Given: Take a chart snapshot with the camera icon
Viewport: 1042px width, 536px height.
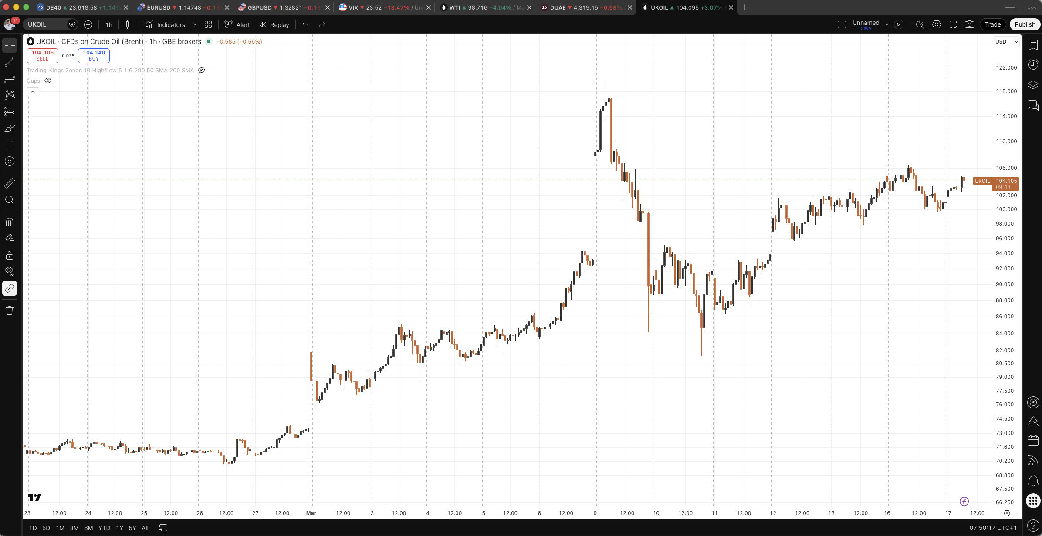Looking at the screenshot, I should pyautogui.click(x=970, y=24).
